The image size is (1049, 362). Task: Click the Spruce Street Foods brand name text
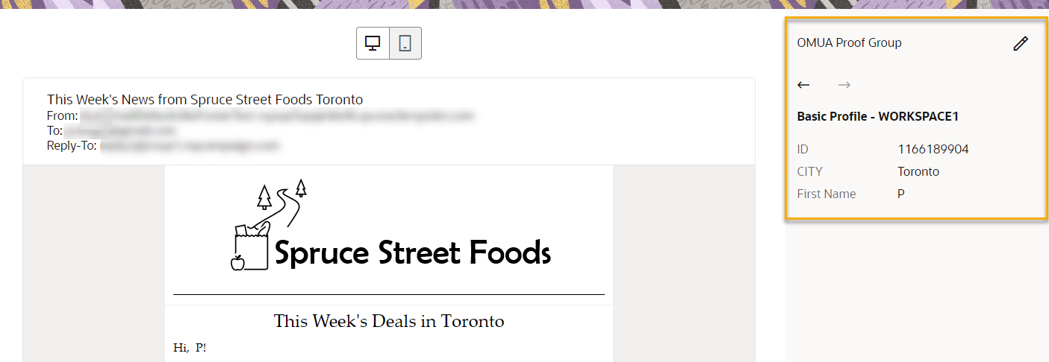pos(412,253)
